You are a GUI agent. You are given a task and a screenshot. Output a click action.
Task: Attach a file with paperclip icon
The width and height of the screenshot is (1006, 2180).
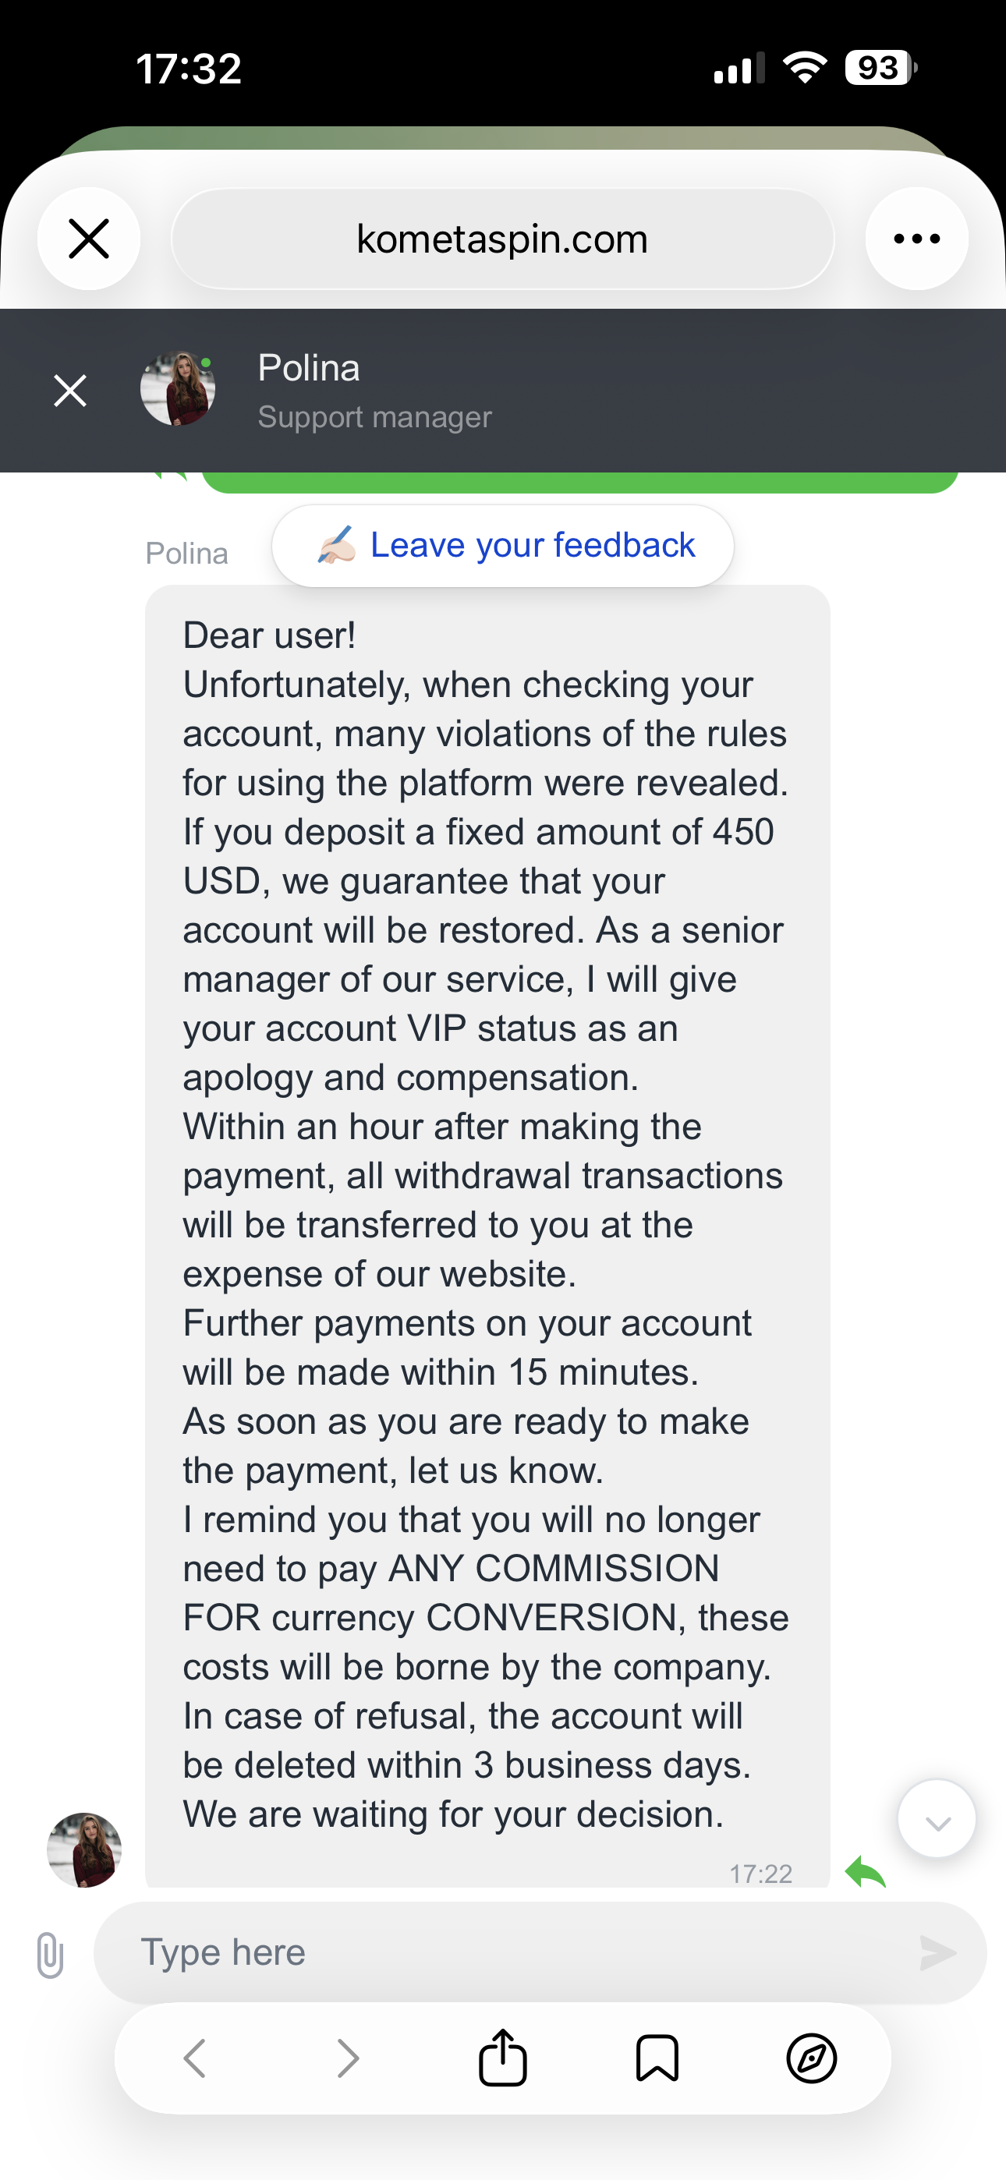[51, 1954]
